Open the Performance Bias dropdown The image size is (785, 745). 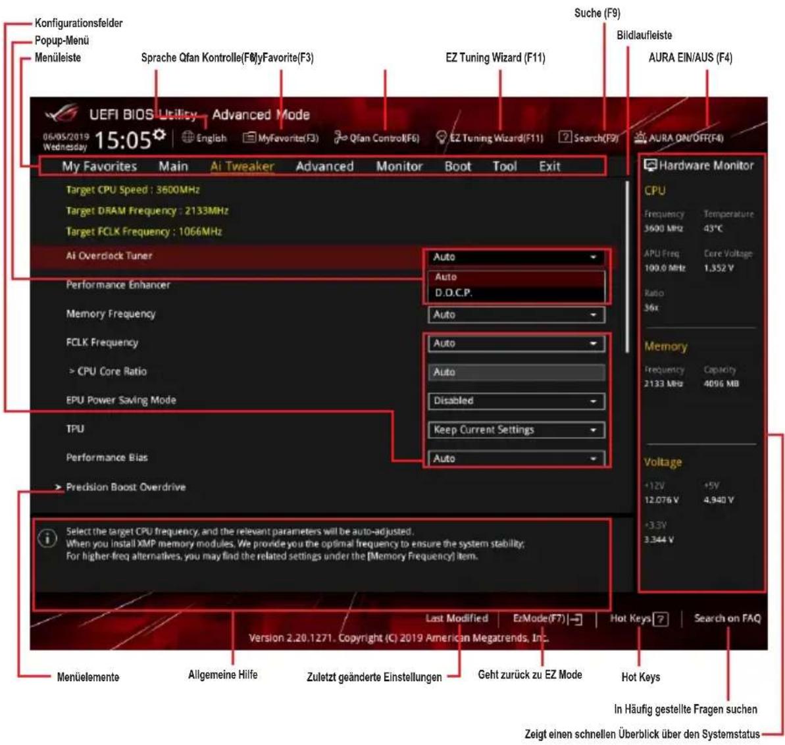(516, 458)
